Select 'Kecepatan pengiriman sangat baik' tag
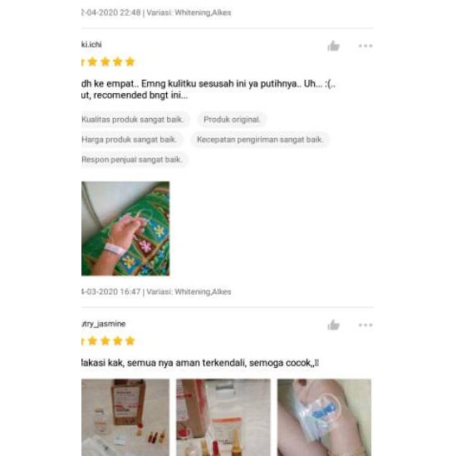456x456 pixels. (x=260, y=140)
